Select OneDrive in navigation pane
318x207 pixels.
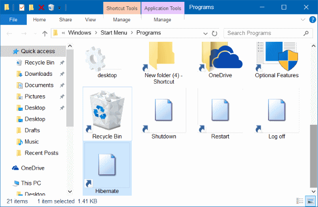[33, 168]
